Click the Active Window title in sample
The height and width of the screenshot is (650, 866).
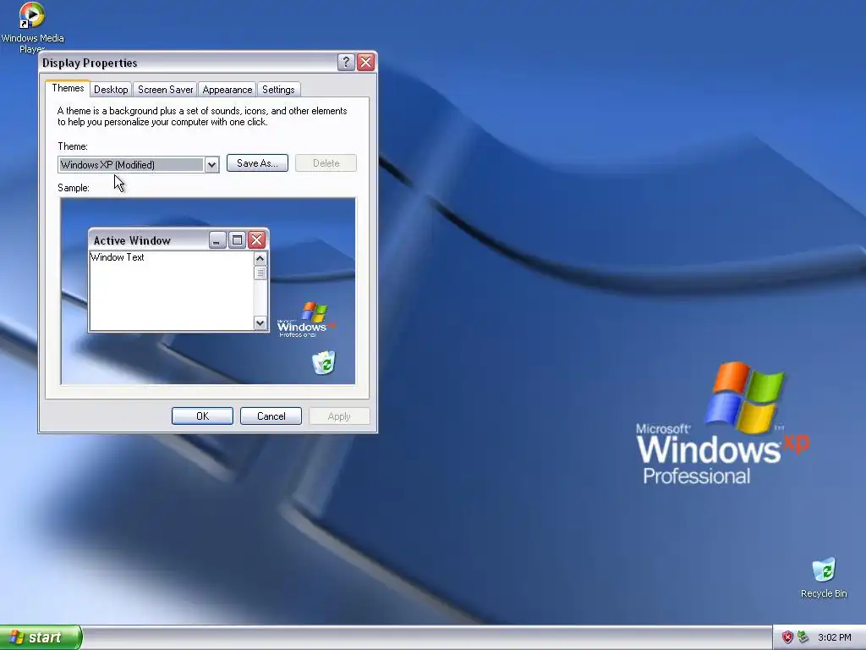tap(132, 240)
